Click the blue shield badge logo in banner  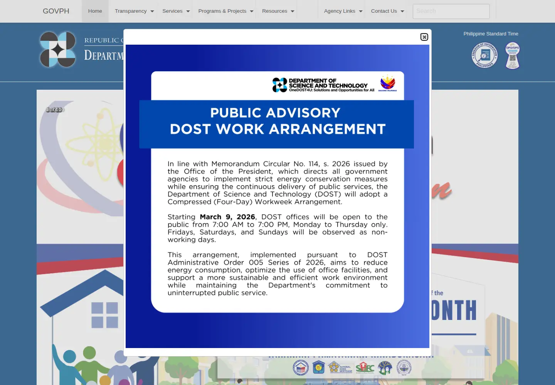(318, 368)
